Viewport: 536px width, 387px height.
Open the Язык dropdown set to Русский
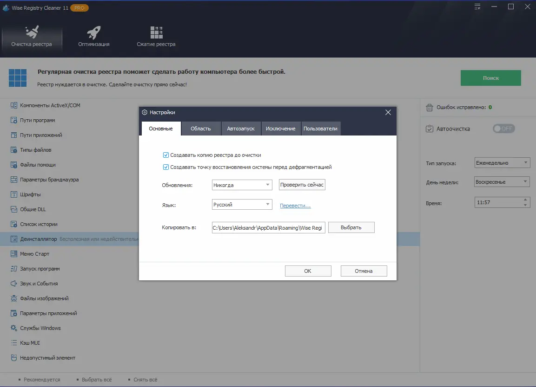point(242,205)
